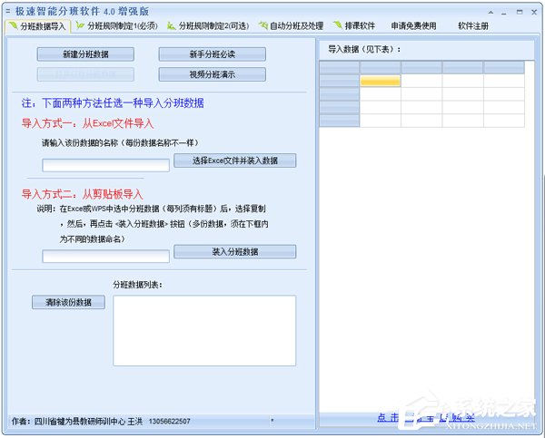Select the 申请免费使用 tab
545x438 pixels.
[413, 26]
